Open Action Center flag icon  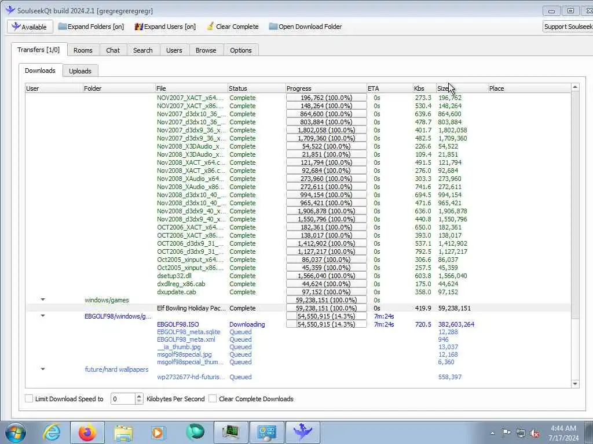pos(506,432)
